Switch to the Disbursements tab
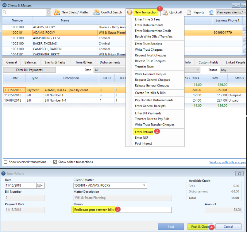The width and height of the screenshot is (247, 232). [x=110, y=62]
